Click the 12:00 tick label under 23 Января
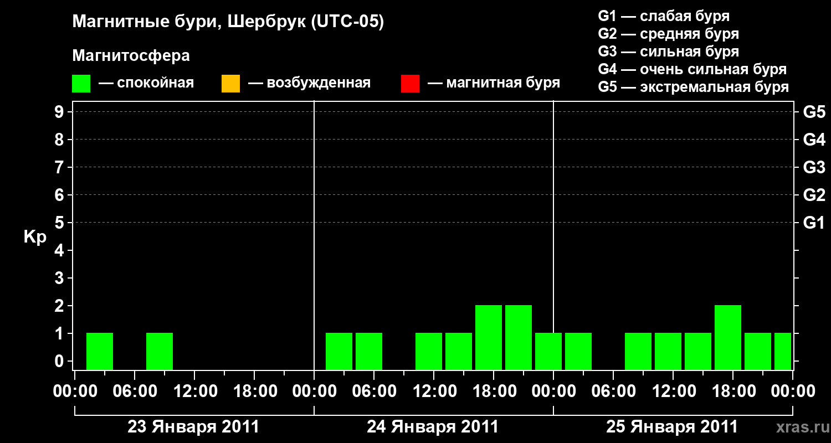 (x=194, y=392)
